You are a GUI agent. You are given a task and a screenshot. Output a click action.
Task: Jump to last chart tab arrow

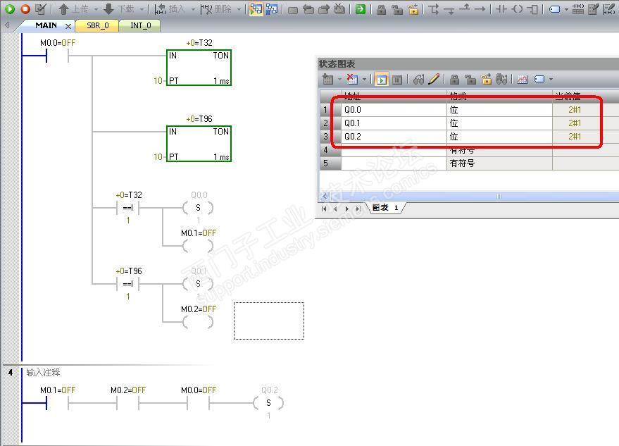[x=358, y=209]
